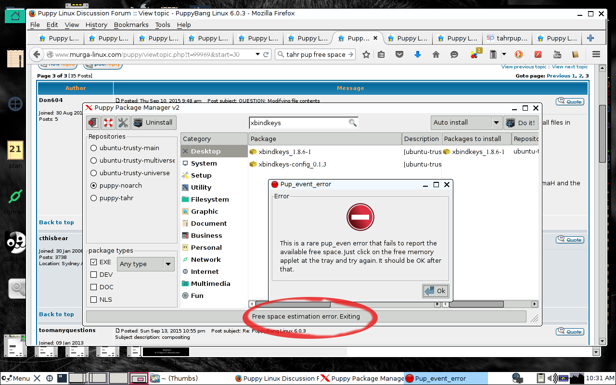Expand the dropdown arrow beside the clipboard toolbar icon
616x385 pixels.
[x=504, y=54]
